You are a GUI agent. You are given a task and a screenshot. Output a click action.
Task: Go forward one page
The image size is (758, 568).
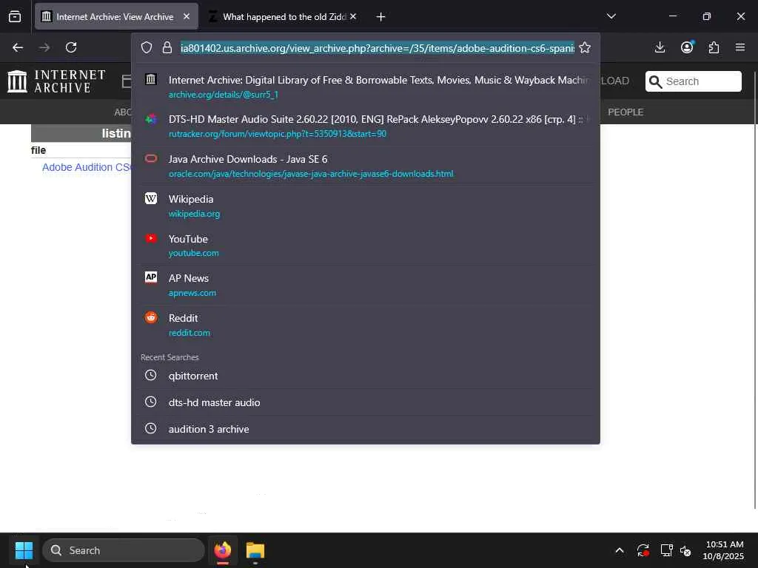pyautogui.click(x=44, y=47)
